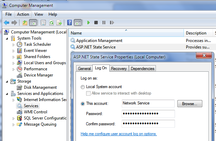
Task: Collapse Services and Applications node
Action: pyautogui.click(x=7, y=94)
